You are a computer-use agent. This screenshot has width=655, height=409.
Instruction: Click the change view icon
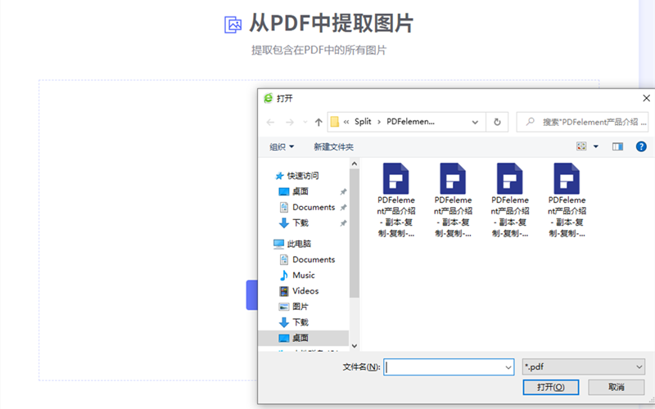(x=581, y=146)
